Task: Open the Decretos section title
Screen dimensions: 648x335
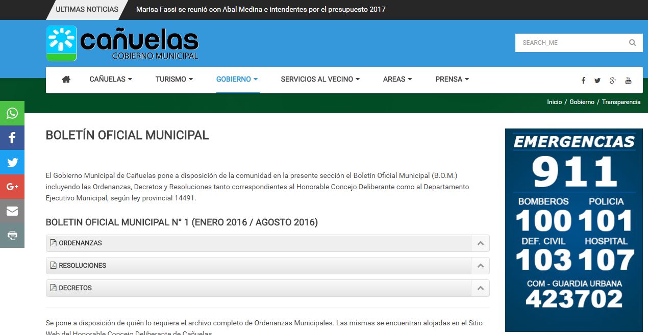Action: 76,288
